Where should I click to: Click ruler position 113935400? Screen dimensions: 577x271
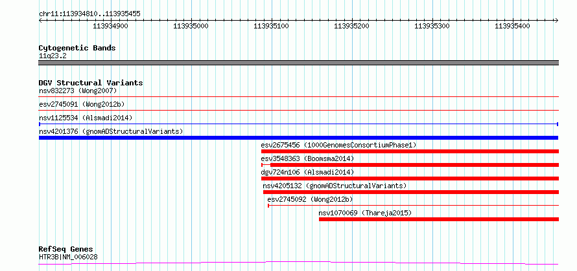pos(512,26)
